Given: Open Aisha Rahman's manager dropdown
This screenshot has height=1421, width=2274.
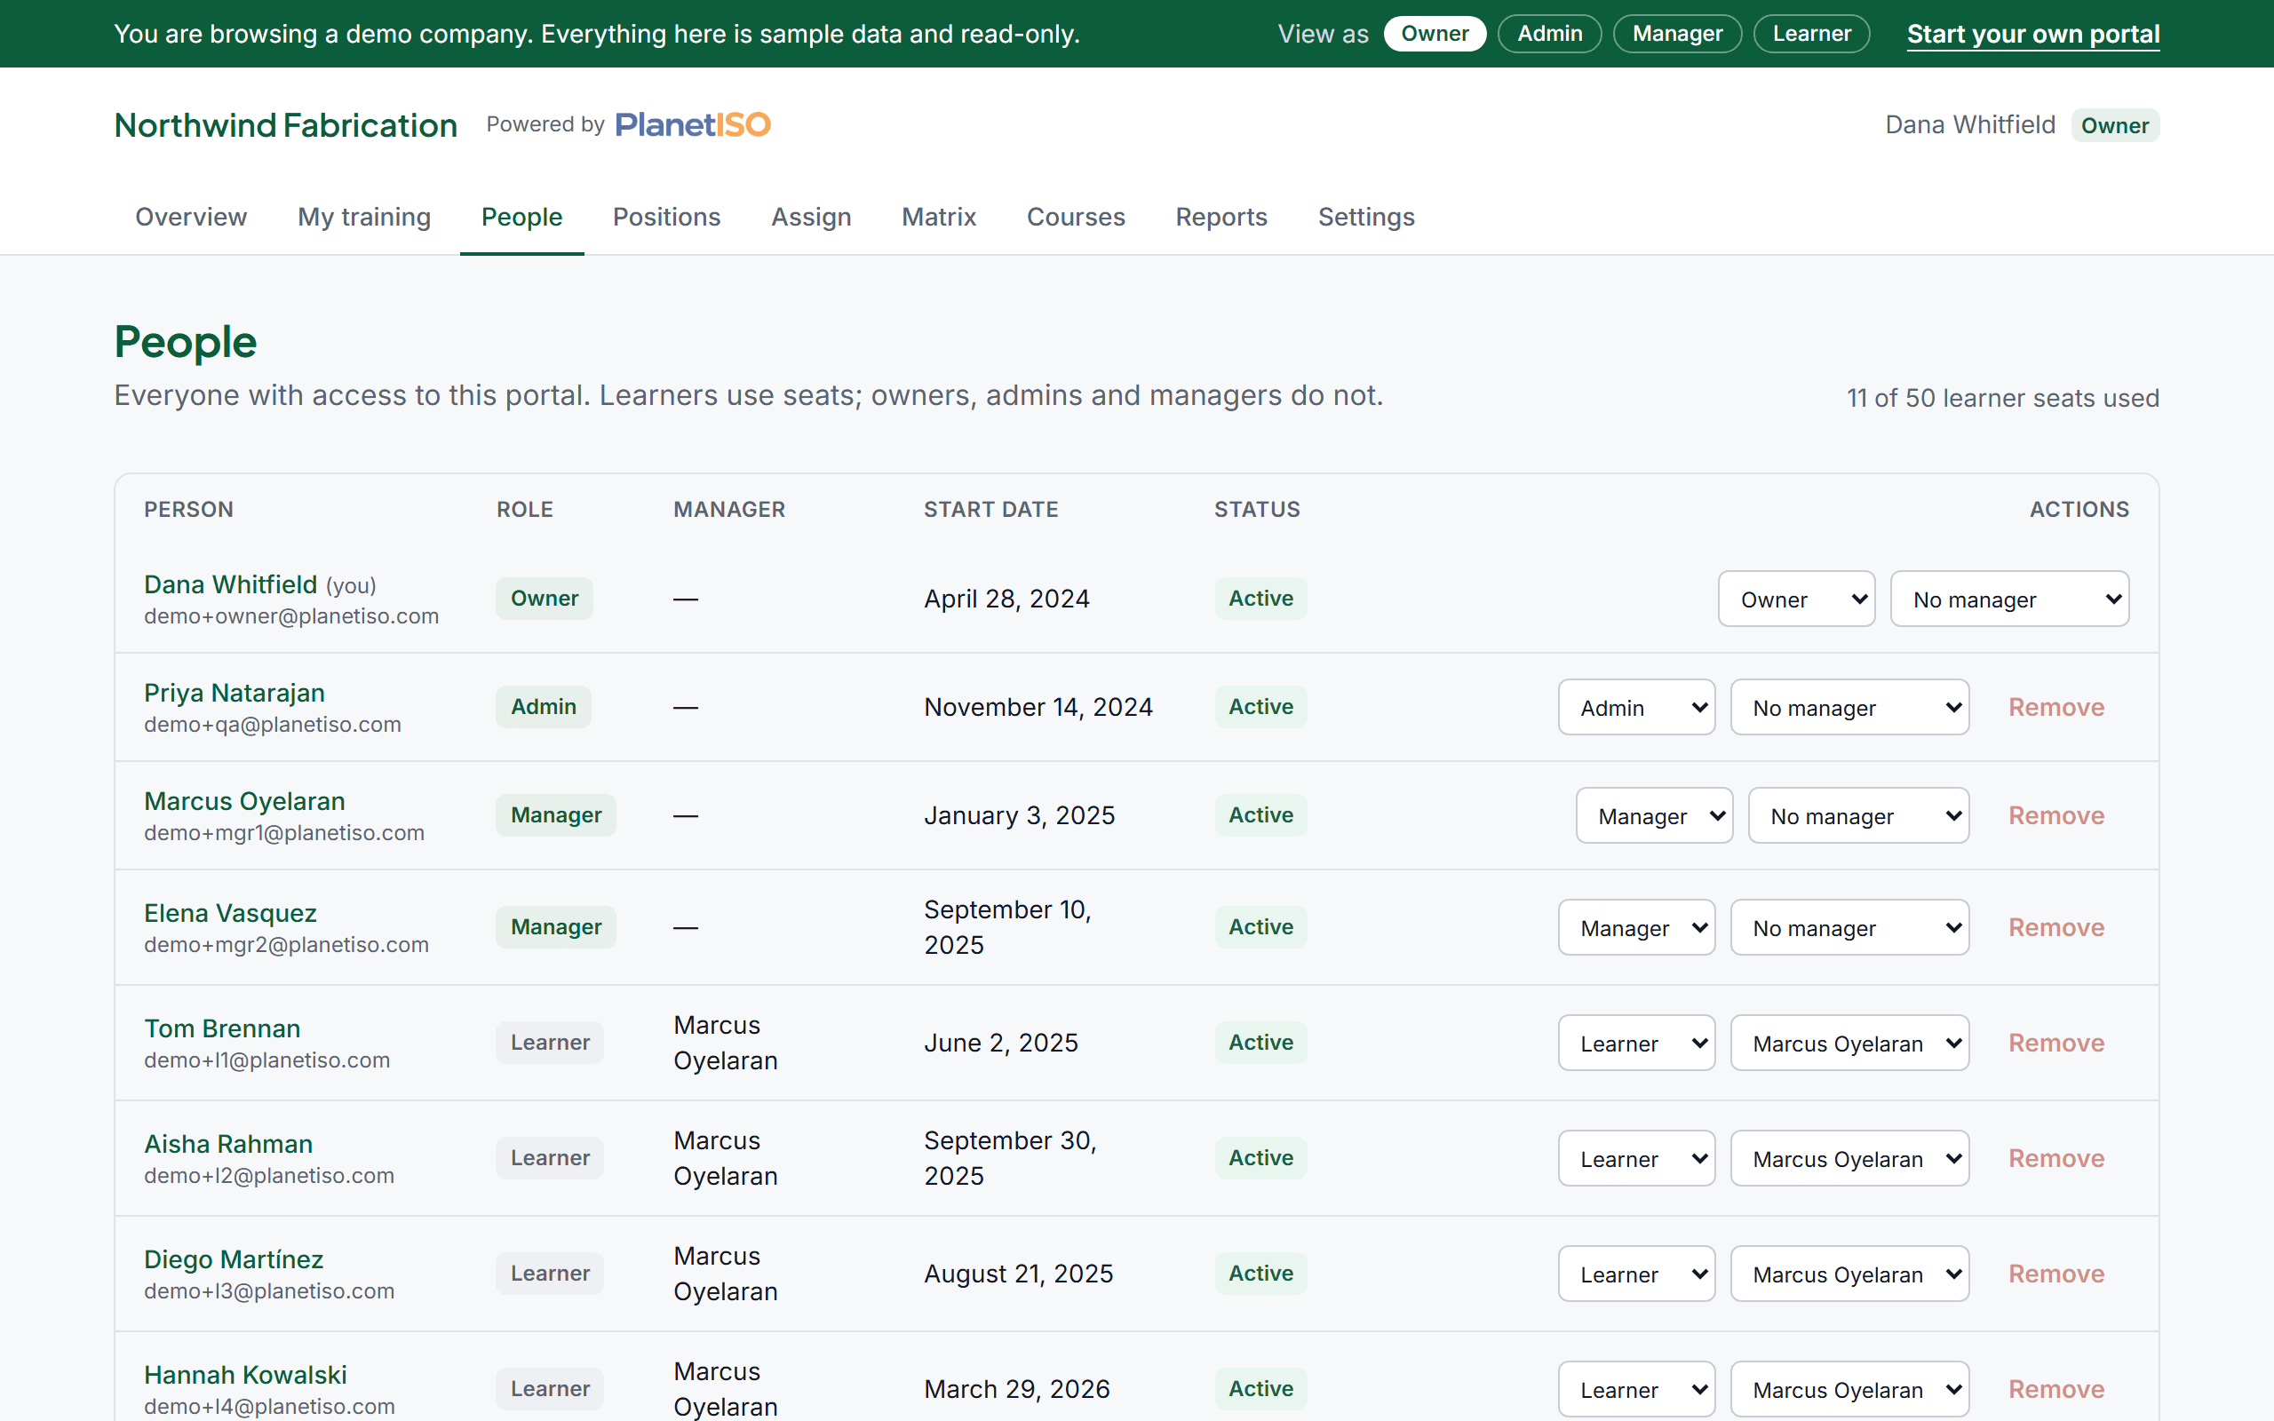Looking at the screenshot, I should click(x=1849, y=1158).
